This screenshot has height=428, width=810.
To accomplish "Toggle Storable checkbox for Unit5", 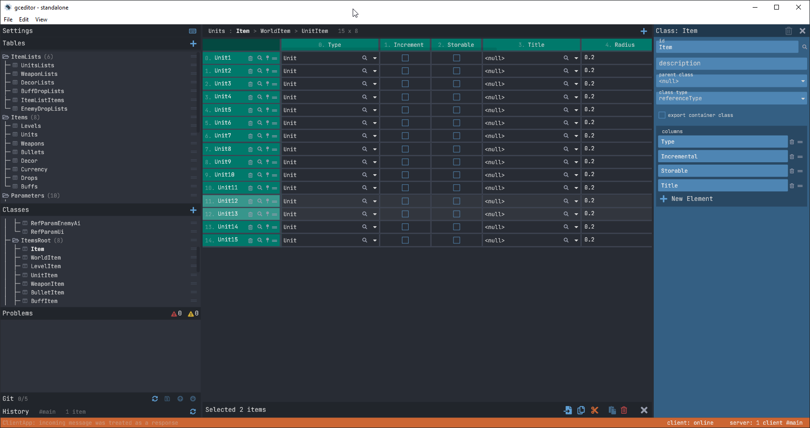I will (456, 110).
